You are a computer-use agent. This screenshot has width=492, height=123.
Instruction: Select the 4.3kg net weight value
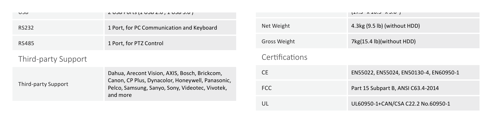pos(385,26)
